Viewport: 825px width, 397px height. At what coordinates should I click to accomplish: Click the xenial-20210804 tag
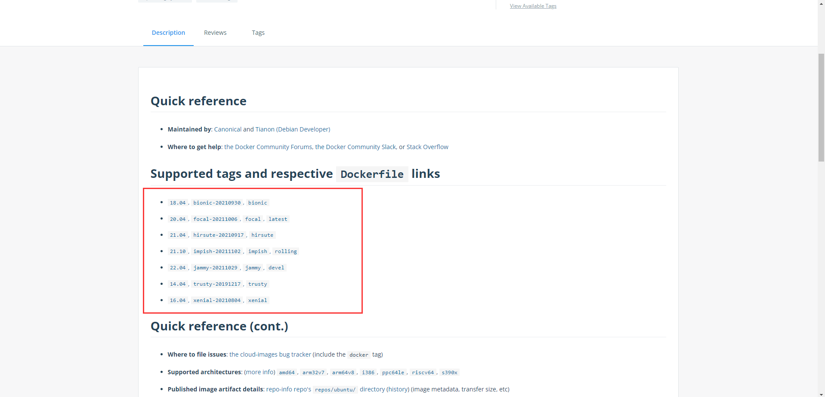click(217, 300)
